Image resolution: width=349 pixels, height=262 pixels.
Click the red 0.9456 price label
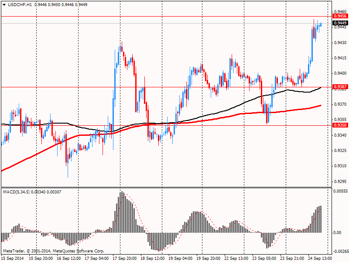coord(339,16)
